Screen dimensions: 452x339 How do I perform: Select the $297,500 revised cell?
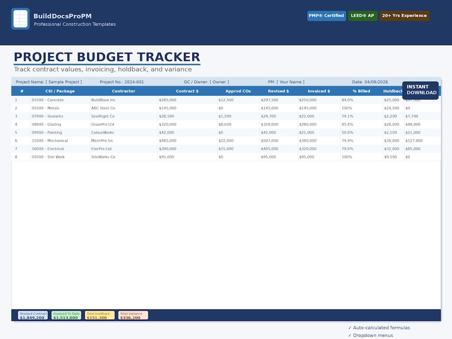[278, 100]
